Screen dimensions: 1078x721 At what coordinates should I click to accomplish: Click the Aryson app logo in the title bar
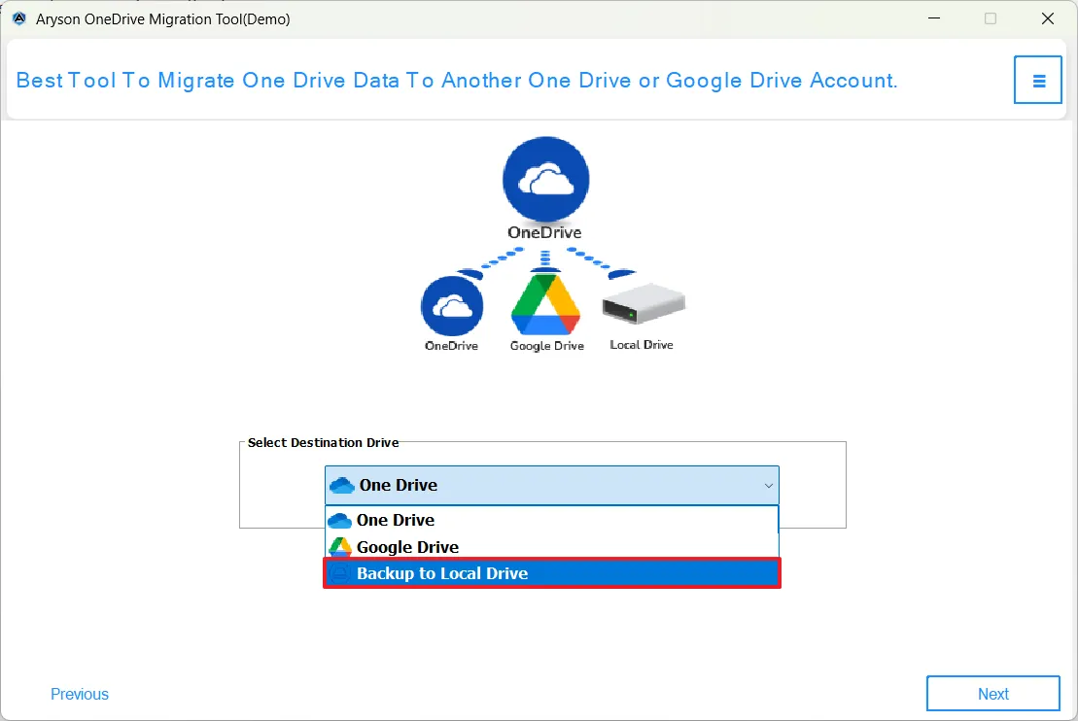coord(18,18)
